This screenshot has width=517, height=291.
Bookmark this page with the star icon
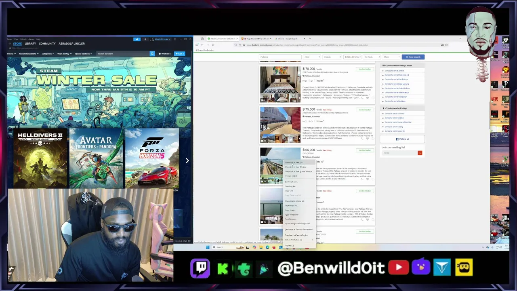pos(446,45)
